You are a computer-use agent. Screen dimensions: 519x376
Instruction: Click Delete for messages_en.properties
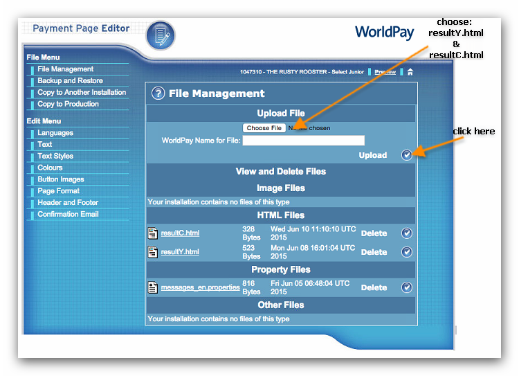374,287
